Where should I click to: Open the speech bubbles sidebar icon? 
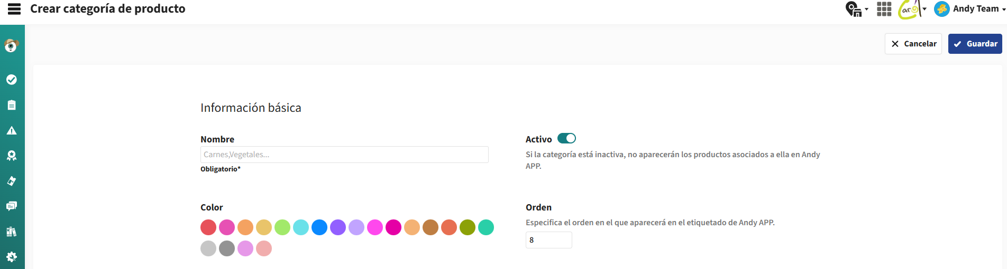point(12,206)
